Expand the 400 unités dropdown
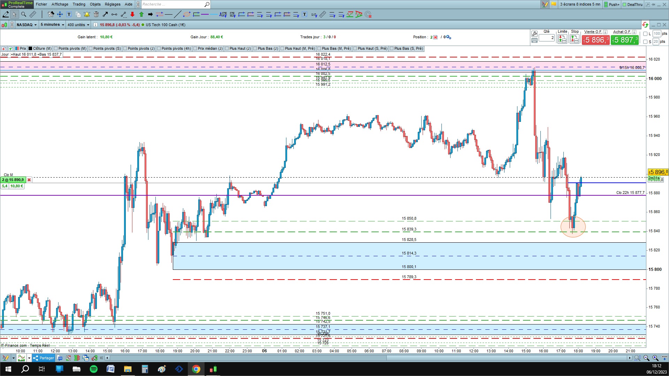 78,25
